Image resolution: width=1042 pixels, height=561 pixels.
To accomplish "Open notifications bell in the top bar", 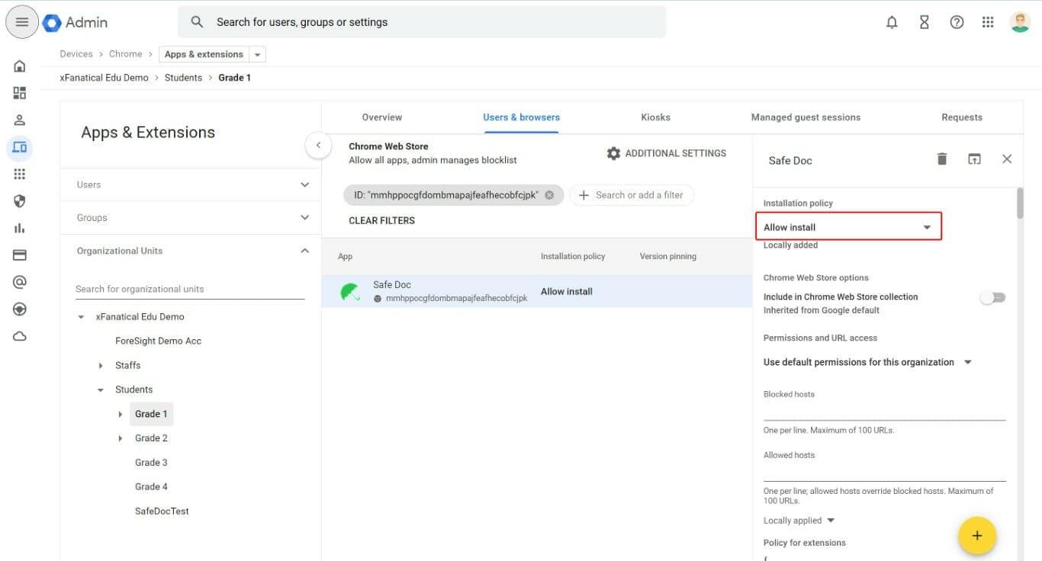I will pyautogui.click(x=891, y=22).
